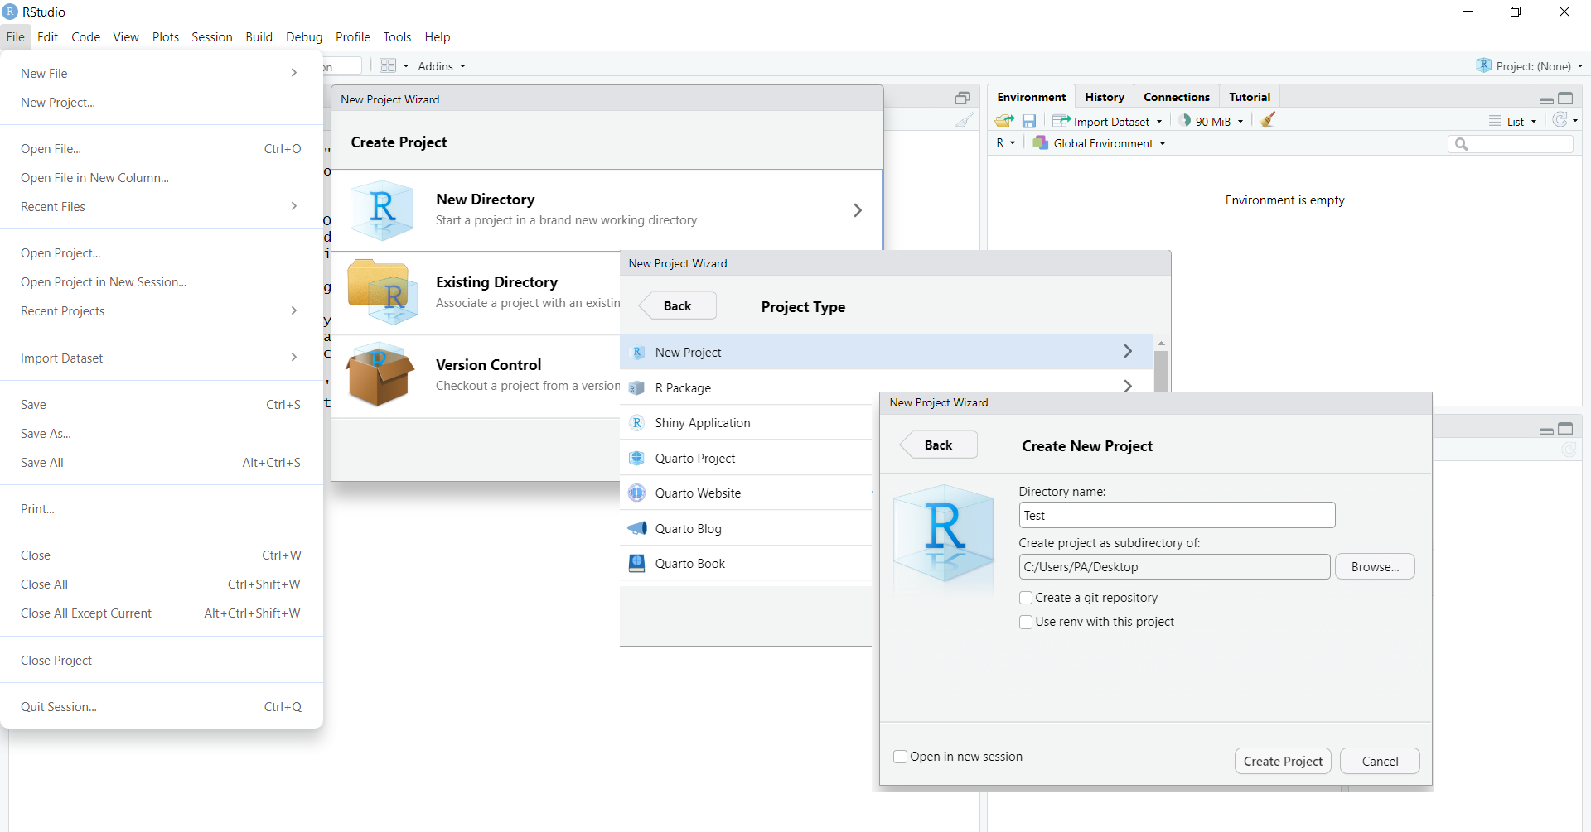This screenshot has height=832, width=1591.
Task: Click the Quarto Blog megaphone icon
Action: pos(636,528)
